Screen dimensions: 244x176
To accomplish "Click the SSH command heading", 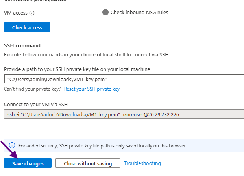I will (x=22, y=45).
